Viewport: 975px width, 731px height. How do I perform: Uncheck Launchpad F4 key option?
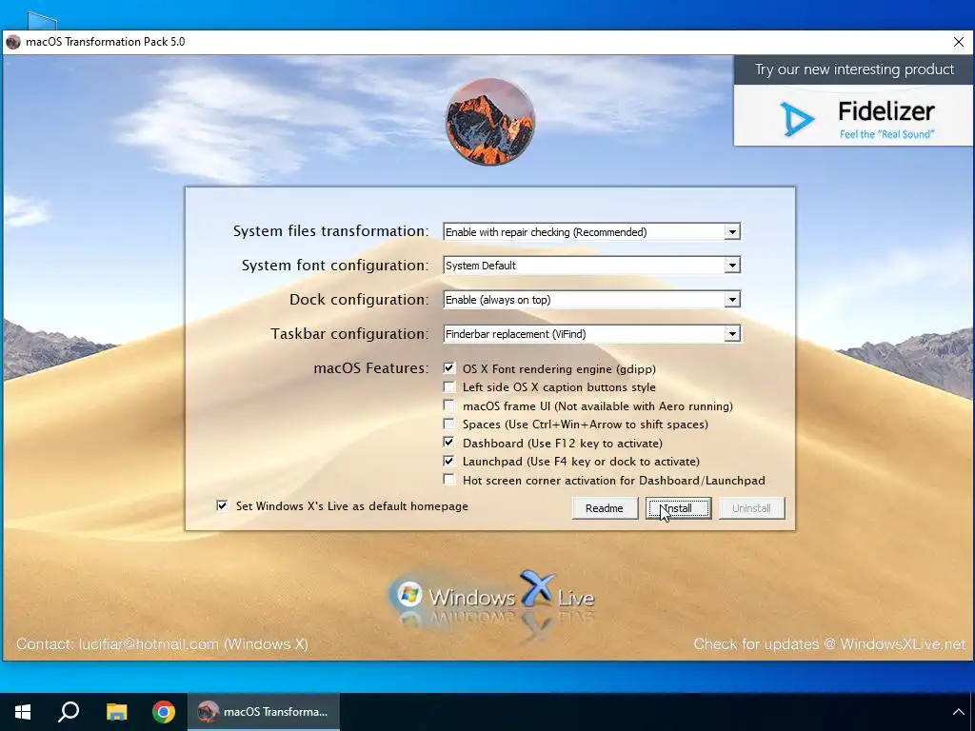[448, 461]
